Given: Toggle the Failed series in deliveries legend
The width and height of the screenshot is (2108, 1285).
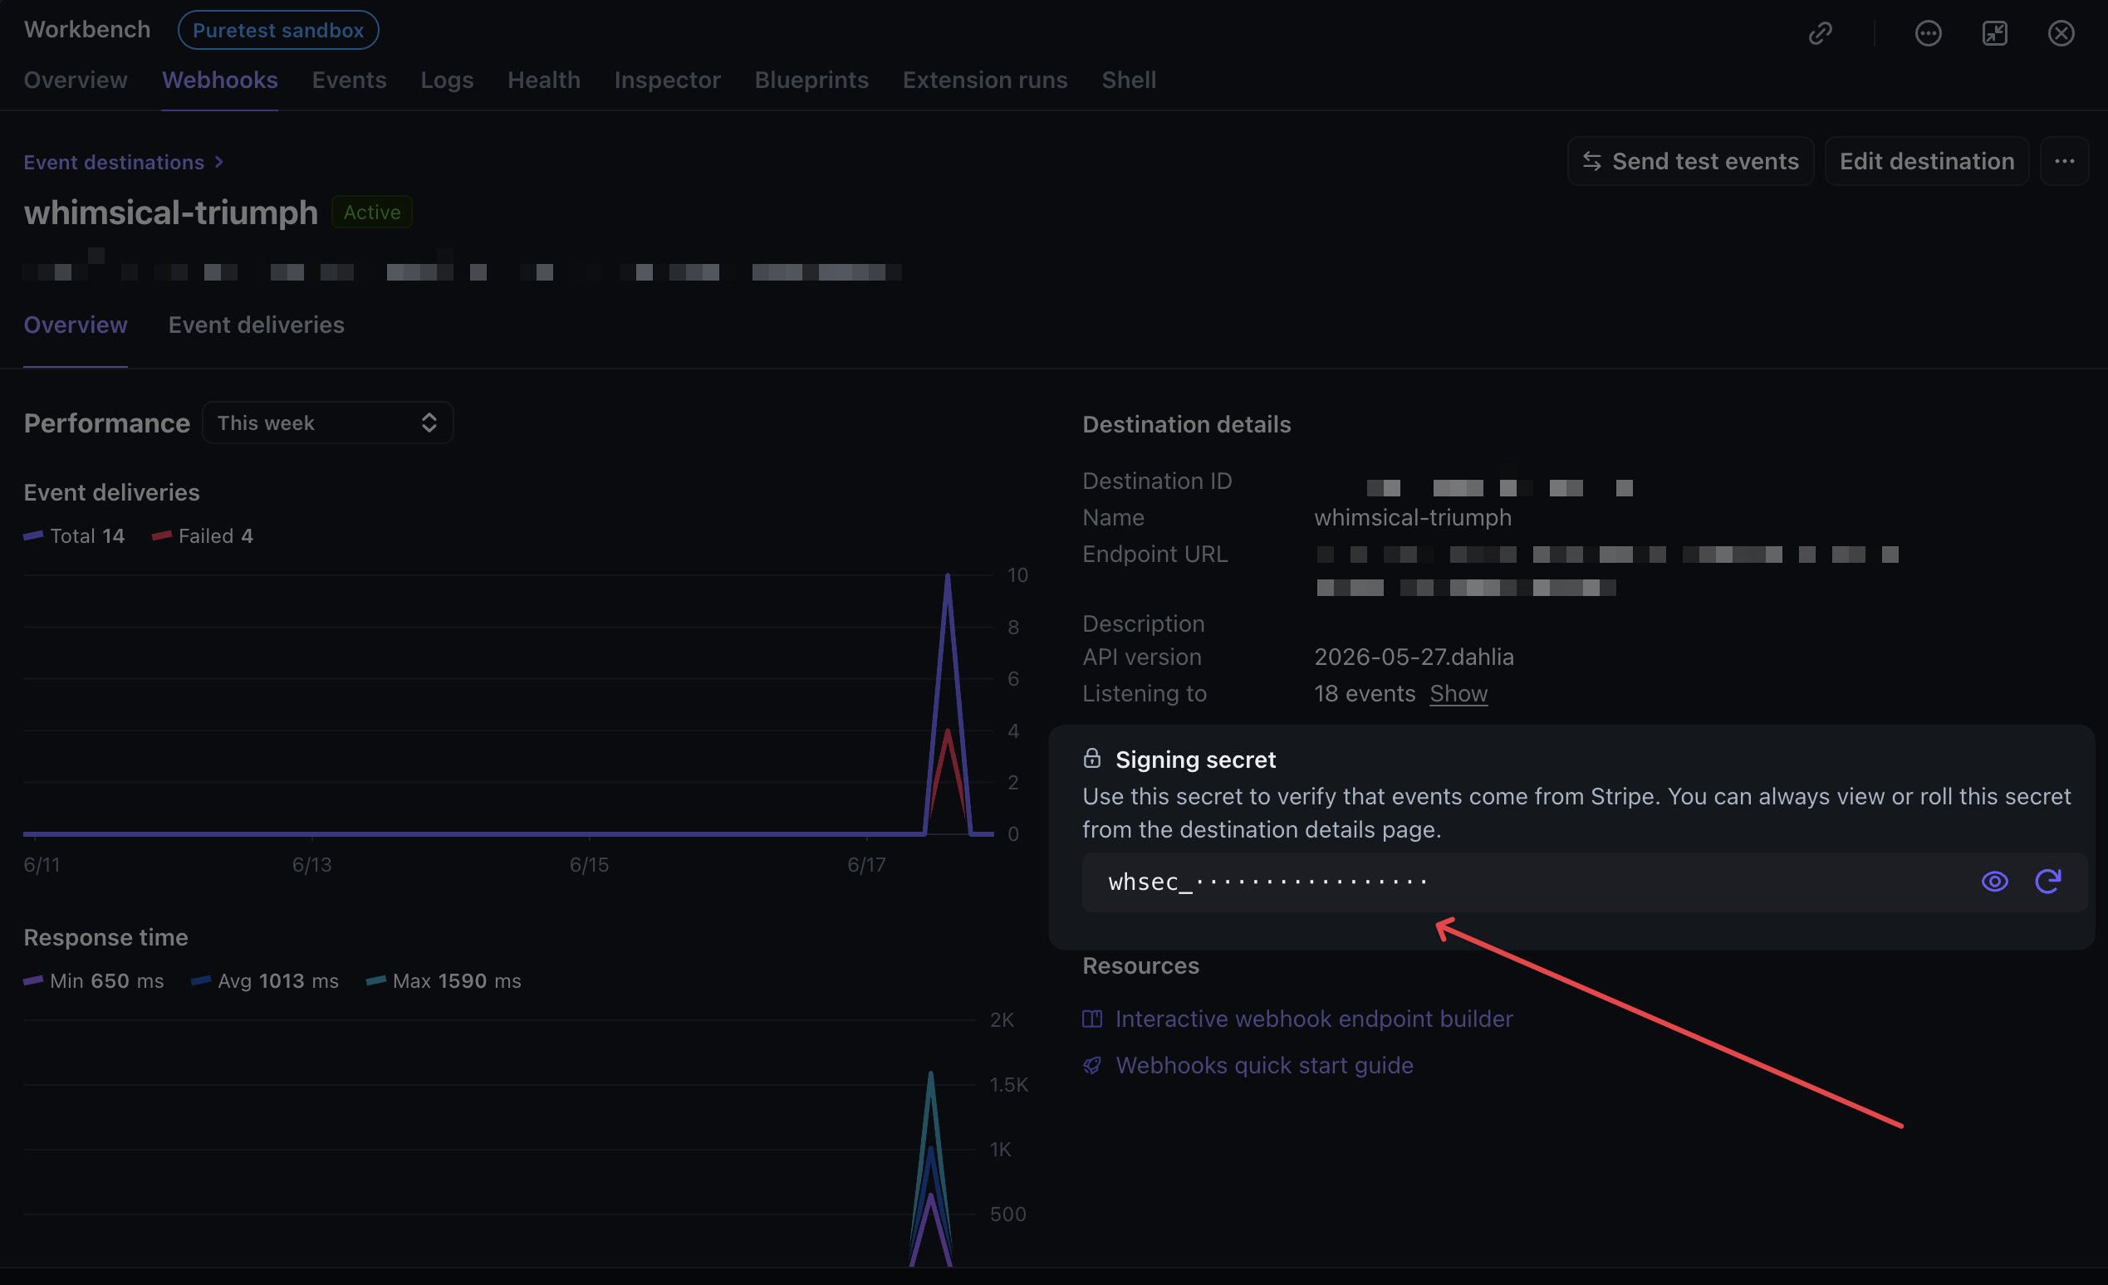Looking at the screenshot, I should point(203,536).
